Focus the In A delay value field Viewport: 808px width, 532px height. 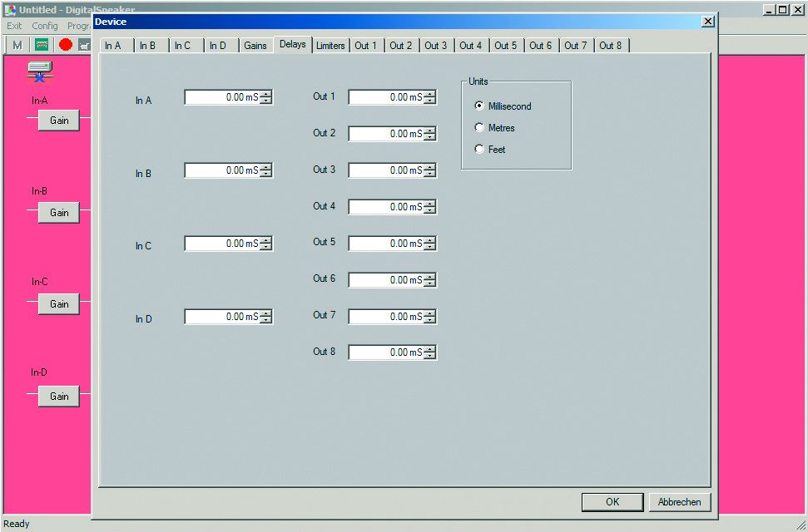tap(222, 96)
